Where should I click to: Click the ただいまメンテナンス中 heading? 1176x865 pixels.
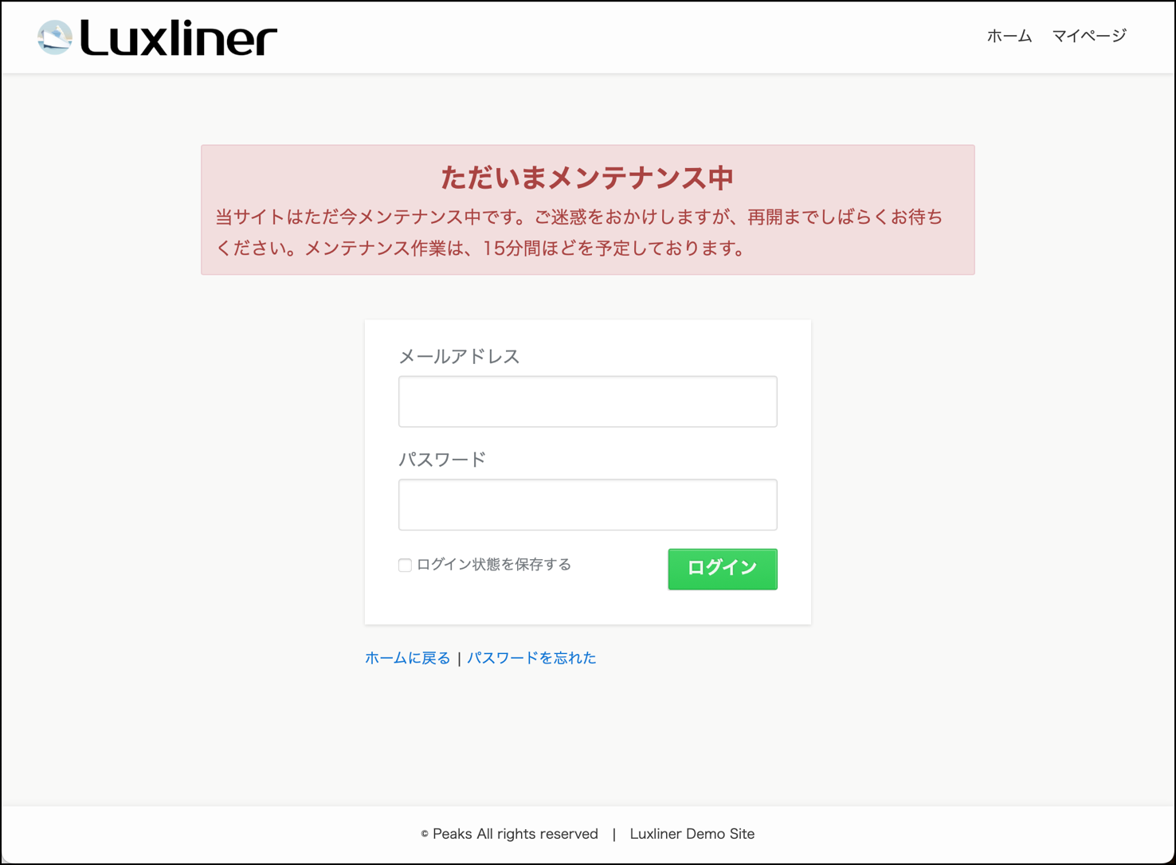(x=587, y=178)
